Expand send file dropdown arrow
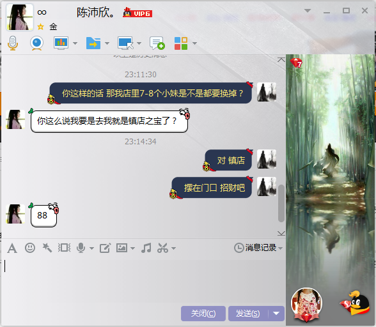The height and width of the screenshot is (327, 376). tap(107, 43)
